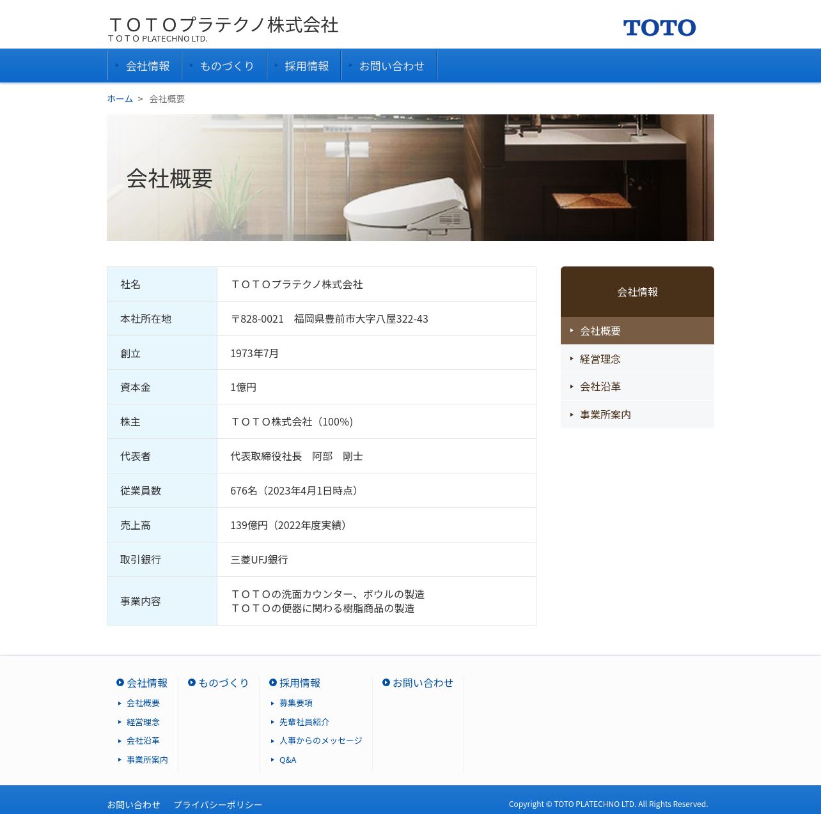Screen dimensions: 821x814
Task: Select 会社沿革 in the sidebar
Action: (x=637, y=387)
